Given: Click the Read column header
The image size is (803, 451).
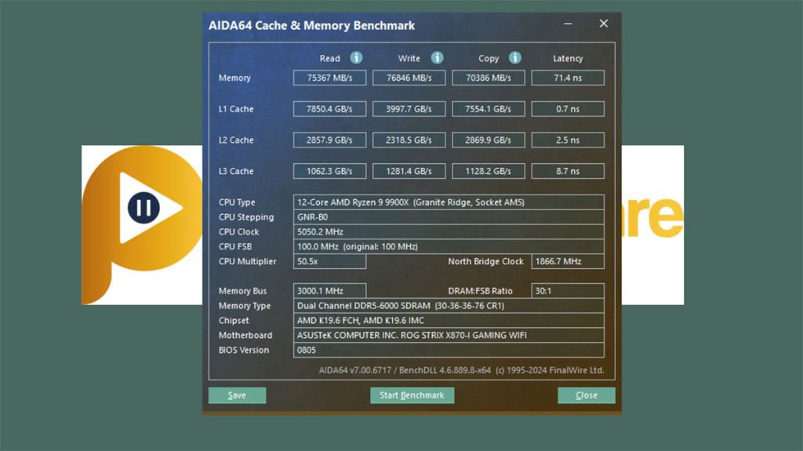Looking at the screenshot, I should (330, 58).
